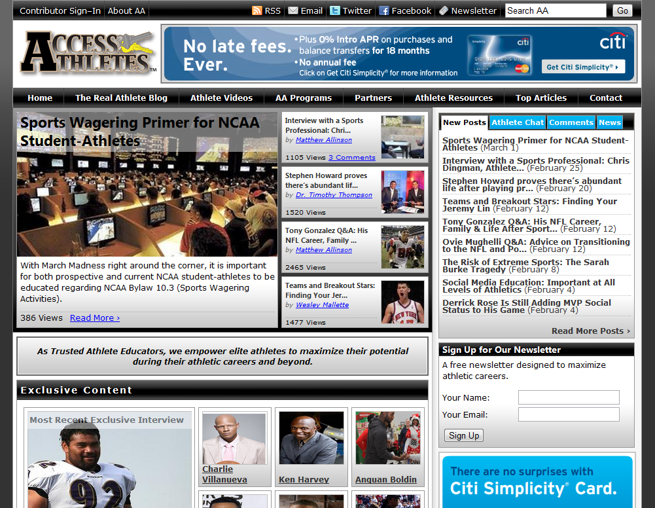655x508 pixels.
Task: Open Contributor Sign-In link
Action: point(60,11)
